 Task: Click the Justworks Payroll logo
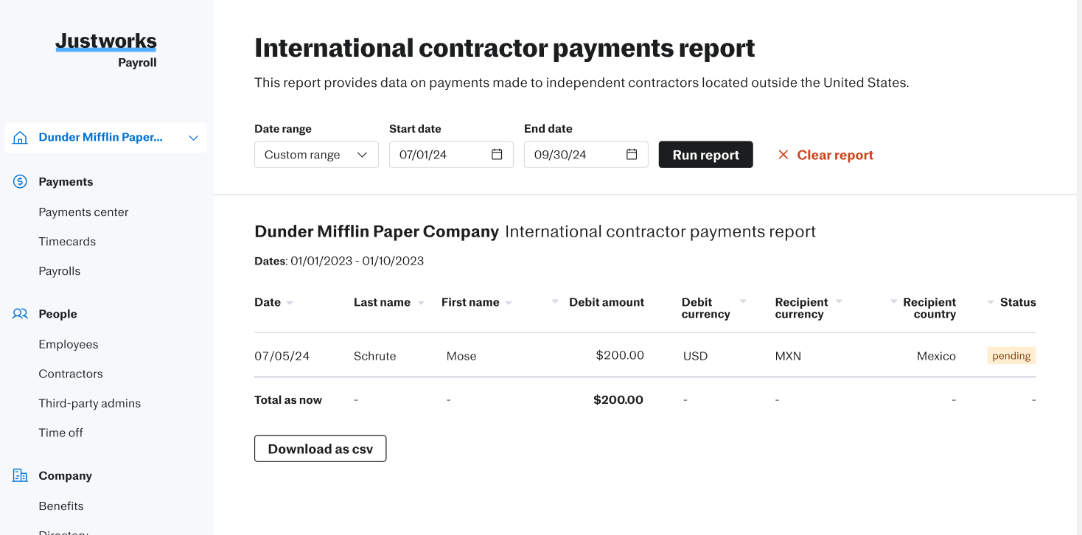point(106,49)
